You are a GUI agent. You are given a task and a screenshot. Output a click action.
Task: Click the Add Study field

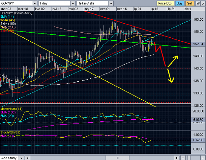(x=10, y=158)
